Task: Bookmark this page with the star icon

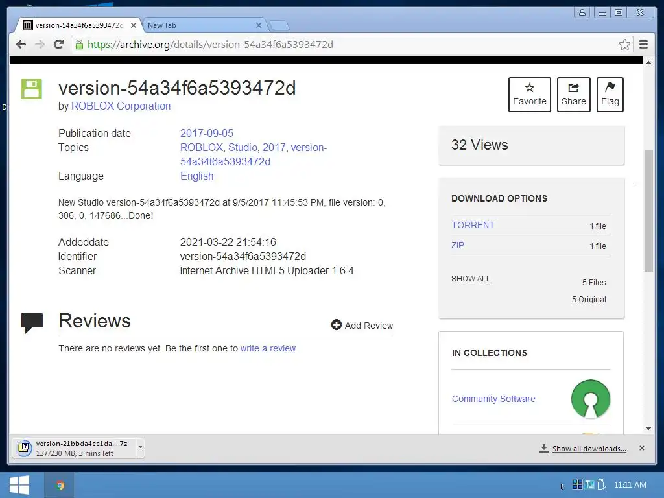Action: click(x=624, y=45)
